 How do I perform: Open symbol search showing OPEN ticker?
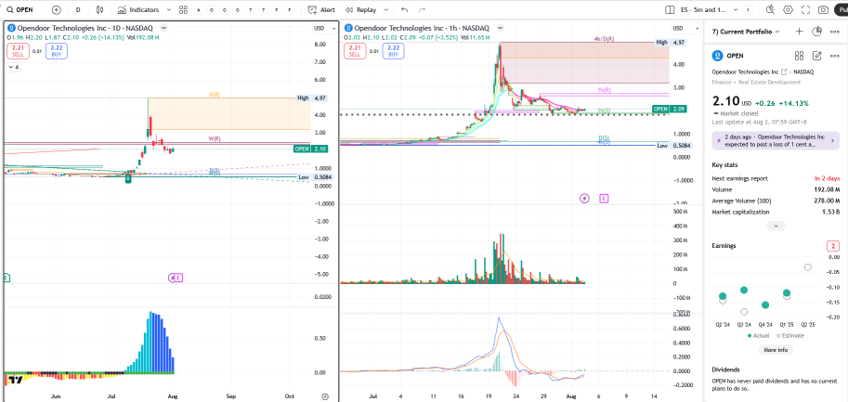pos(20,9)
